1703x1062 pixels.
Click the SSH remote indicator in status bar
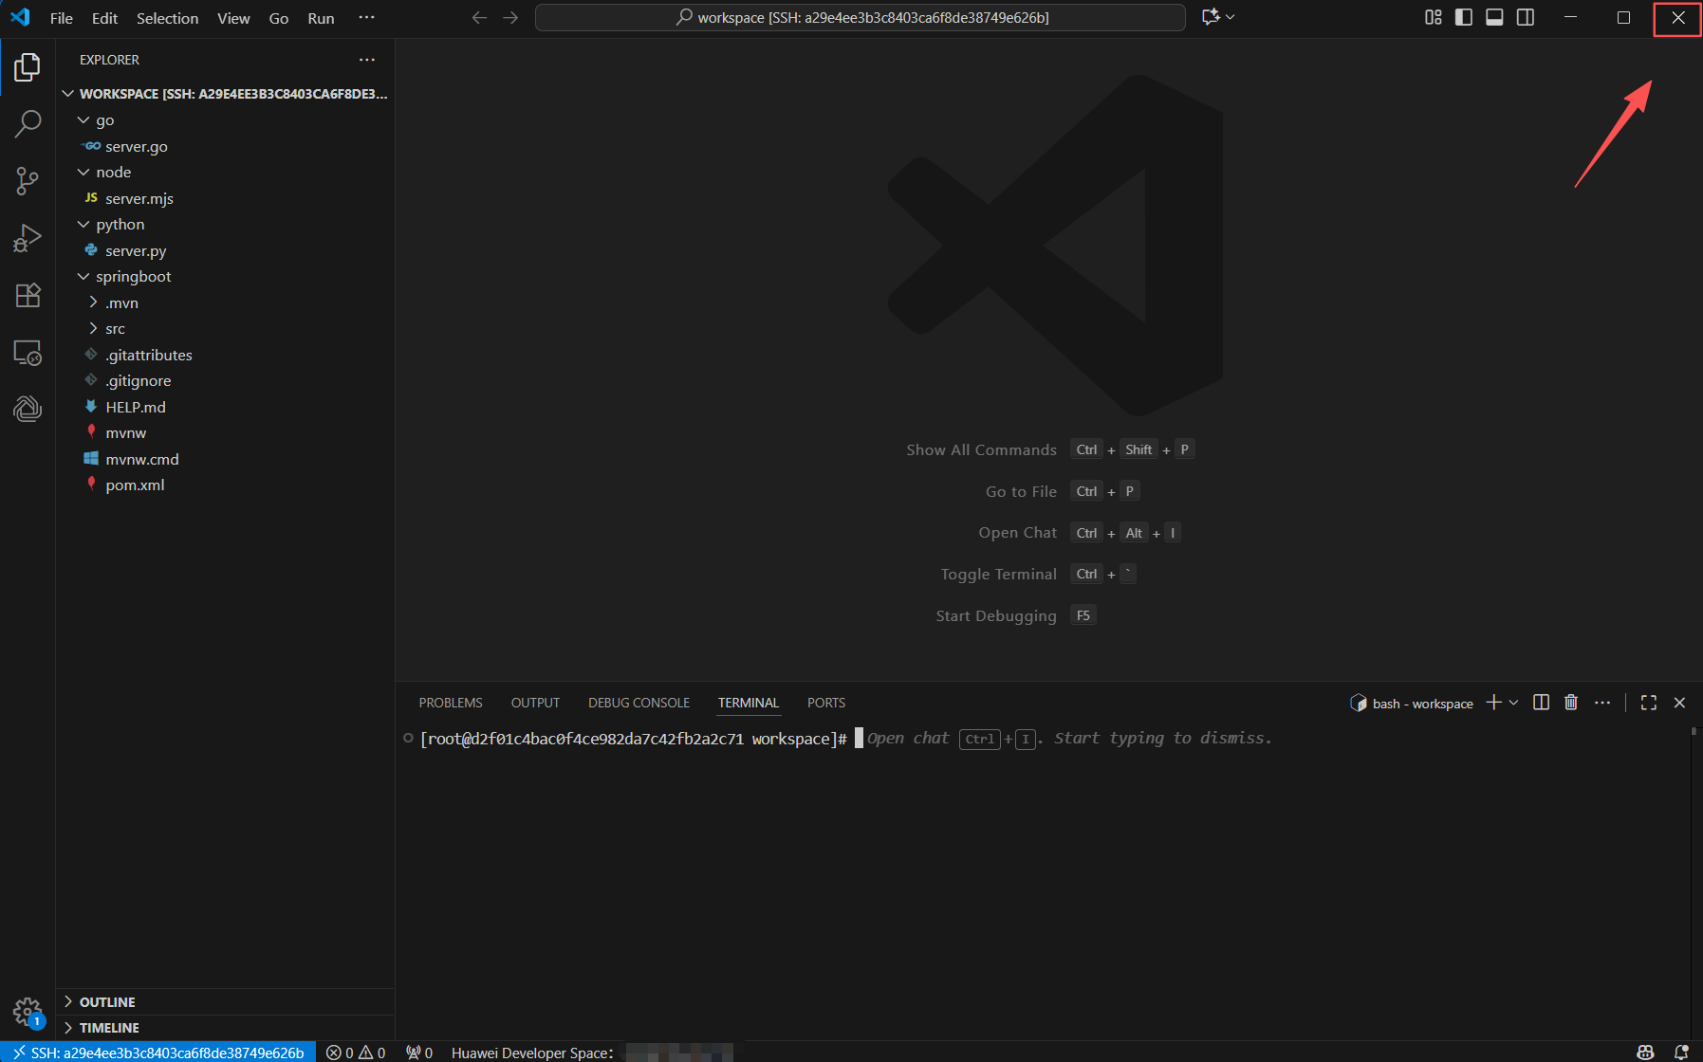[x=157, y=1053]
